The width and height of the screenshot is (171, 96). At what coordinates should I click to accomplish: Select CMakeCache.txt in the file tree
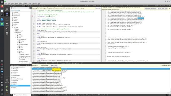(24, 54)
